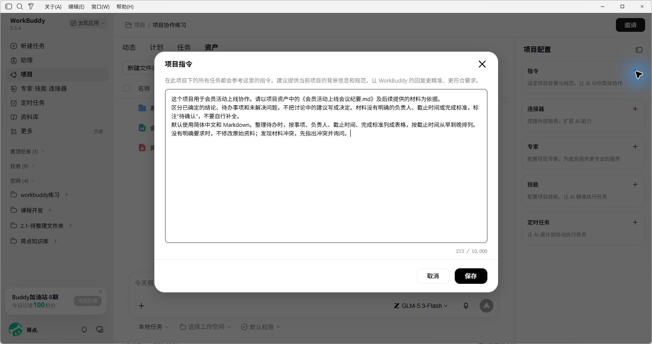Expand the 置顶任务 (1) section

coord(27,151)
